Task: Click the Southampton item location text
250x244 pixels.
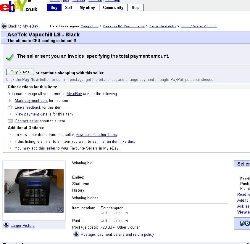Action: pyautogui.click(x=112, y=208)
